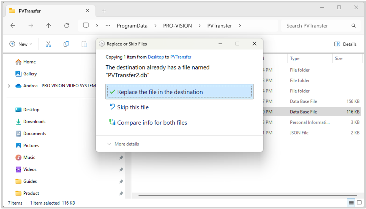The width and height of the screenshot is (366, 209).
Task: Click the '7 items' status bar text
Action: (x=15, y=203)
